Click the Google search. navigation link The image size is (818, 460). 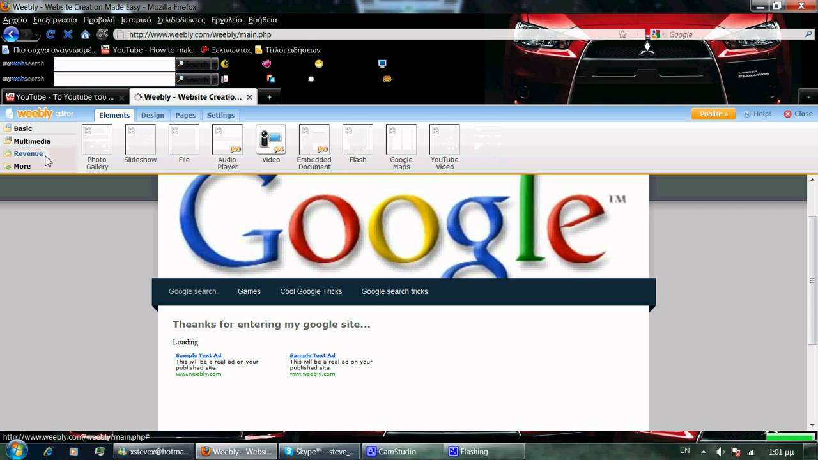pyautogui.click(x=193, y=291)
